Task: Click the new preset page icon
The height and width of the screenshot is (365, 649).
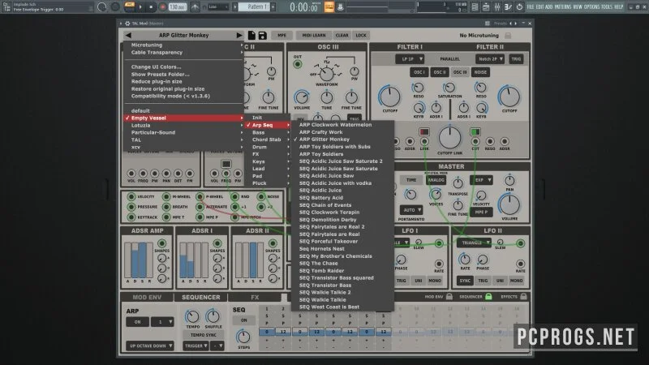Action: 251,35
